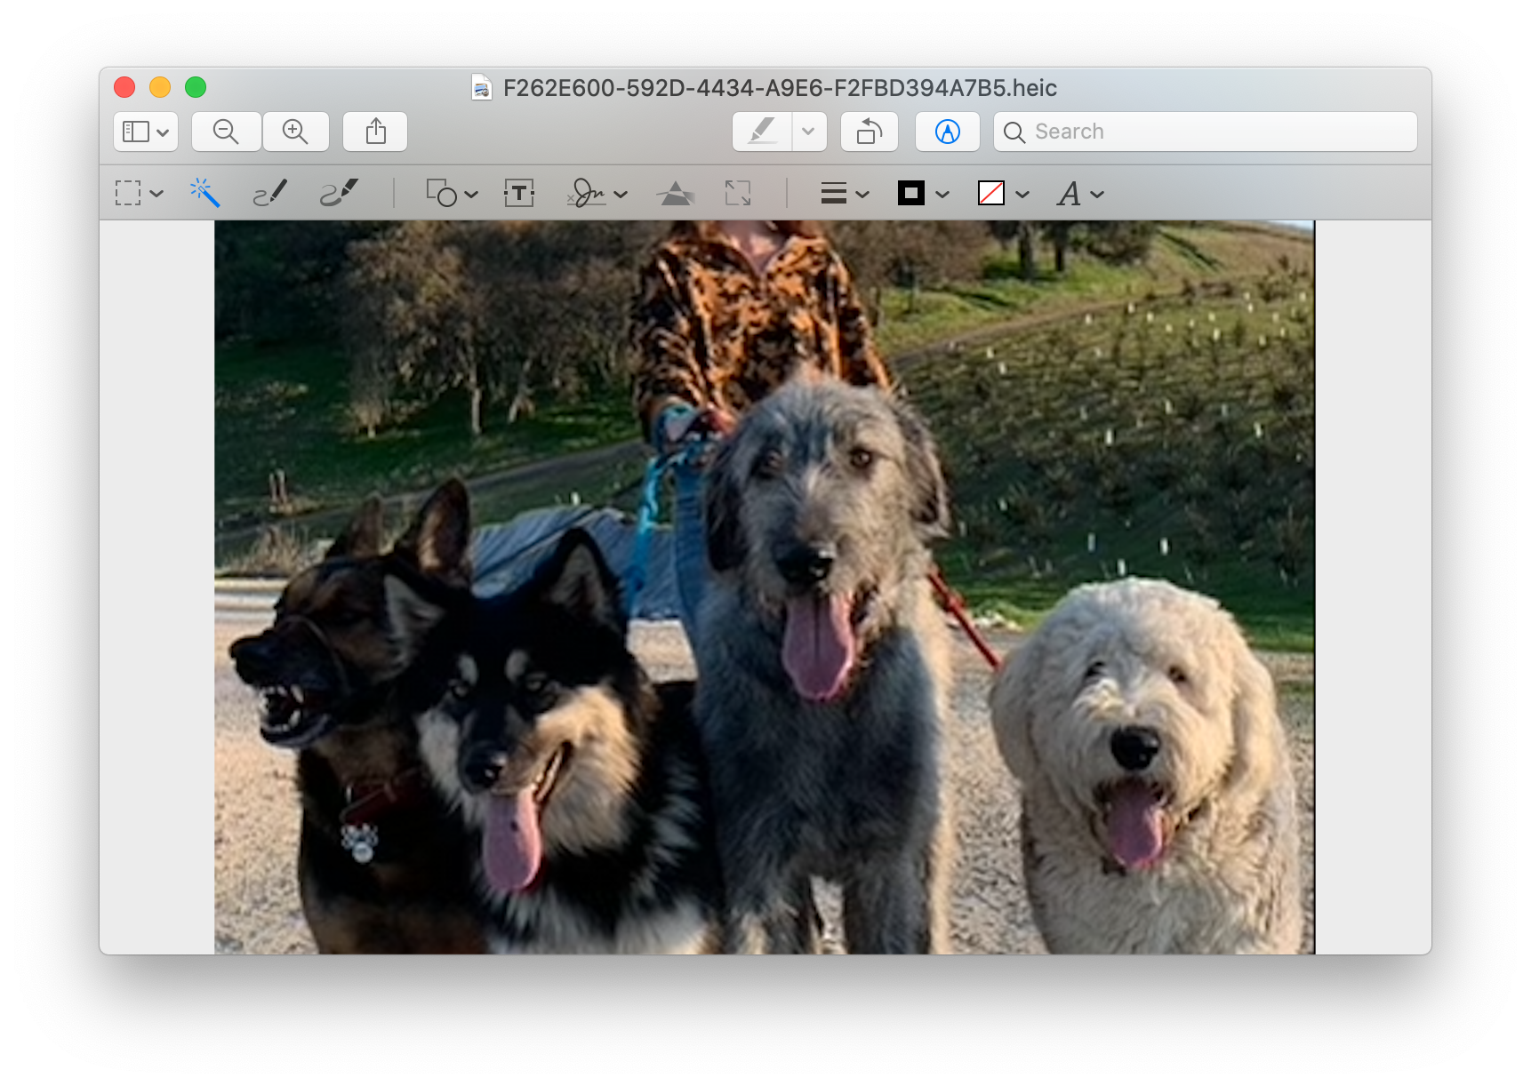Open the sidebar view menu
Screen dimensions: 1531x1086
coord(146,132)
